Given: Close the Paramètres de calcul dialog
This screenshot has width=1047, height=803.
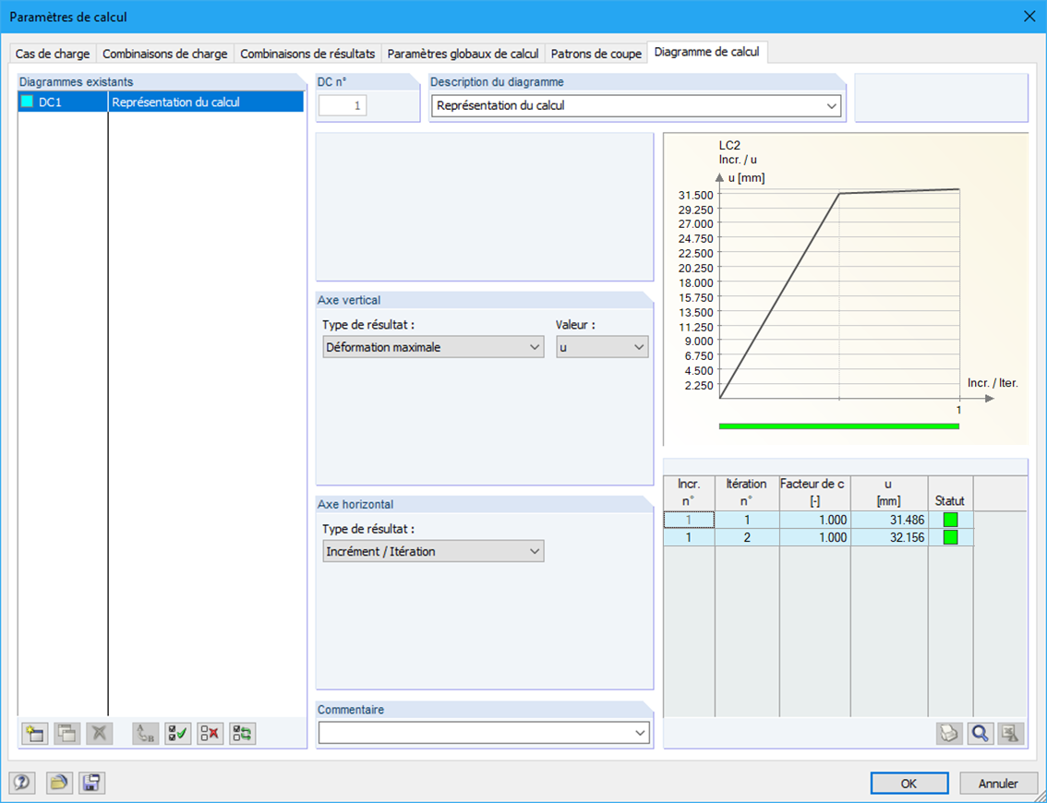Looking at the screenshot, I should [x=1029, y=17].
